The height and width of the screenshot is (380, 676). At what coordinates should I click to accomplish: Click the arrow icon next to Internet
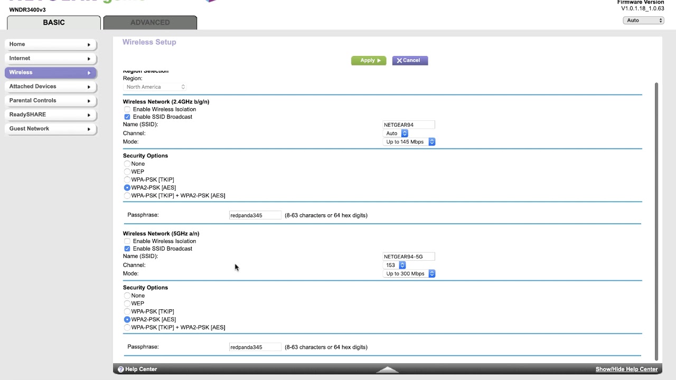point(89,59)
